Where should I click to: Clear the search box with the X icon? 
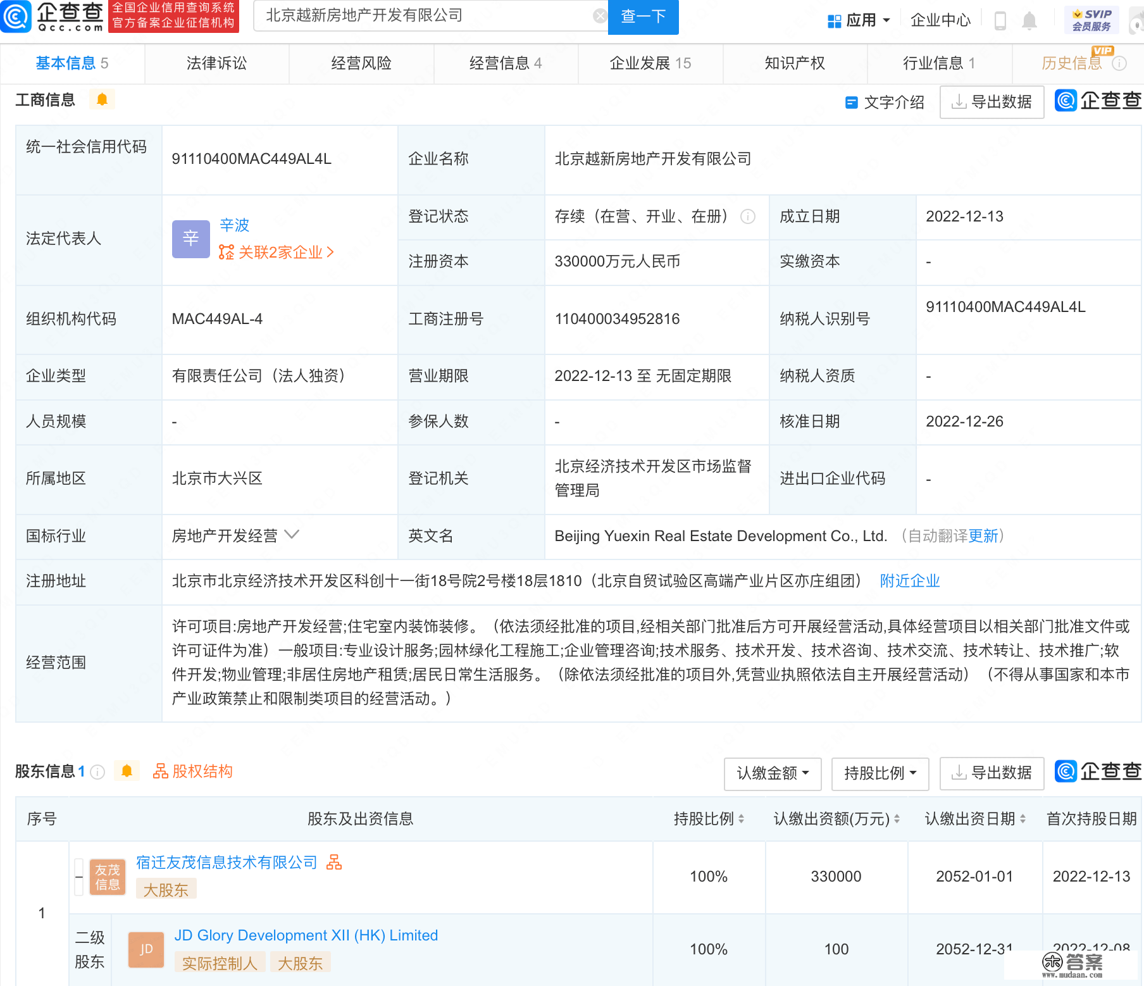coord(600,16)
